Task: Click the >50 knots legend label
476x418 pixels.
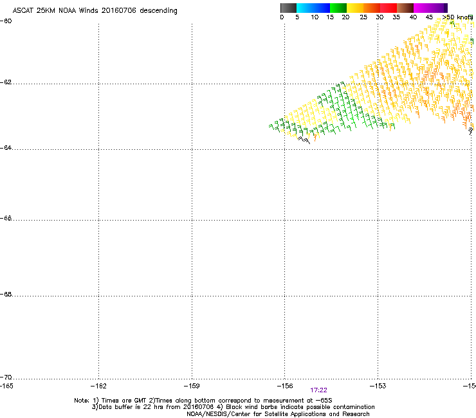Action: coord(457,17)
